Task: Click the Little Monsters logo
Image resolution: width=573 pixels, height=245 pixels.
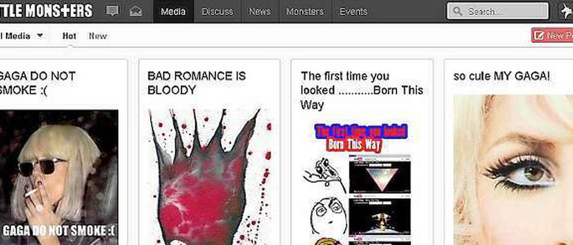Action: 46,10
